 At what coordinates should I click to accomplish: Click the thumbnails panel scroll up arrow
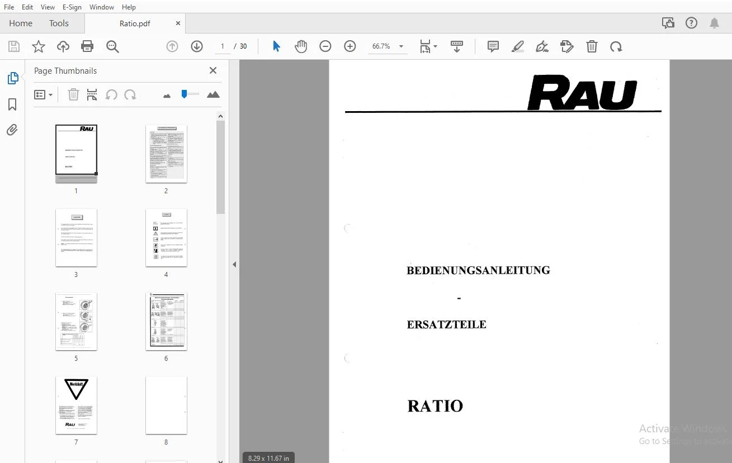220,116
